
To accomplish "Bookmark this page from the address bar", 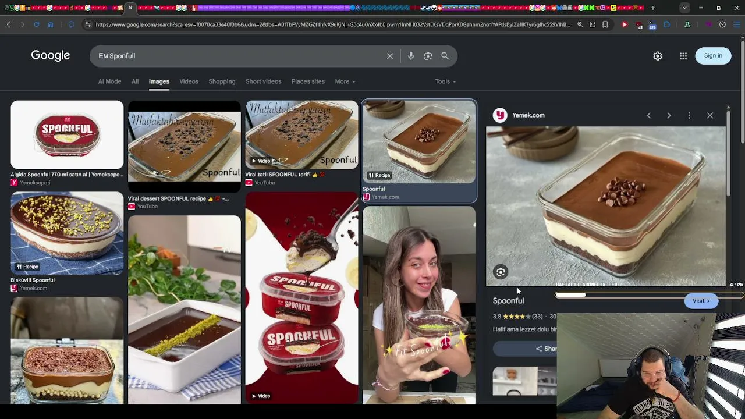I will [x=605, y=24].
